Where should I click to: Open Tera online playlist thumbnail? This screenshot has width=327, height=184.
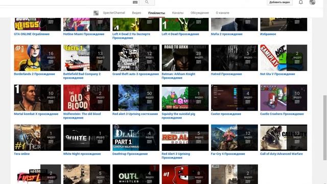tap(37, 137)
